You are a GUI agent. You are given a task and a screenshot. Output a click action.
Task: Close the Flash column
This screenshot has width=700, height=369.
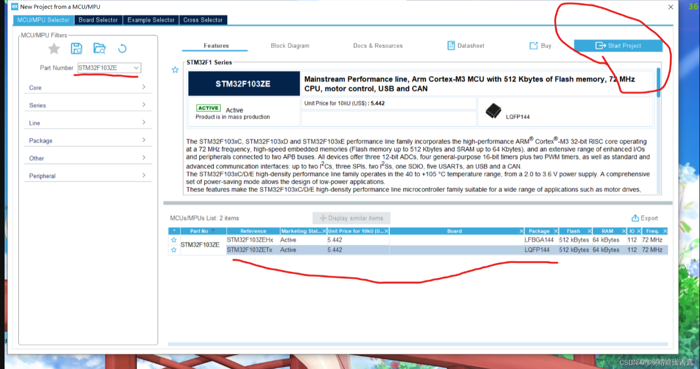[x=588, y=231]
